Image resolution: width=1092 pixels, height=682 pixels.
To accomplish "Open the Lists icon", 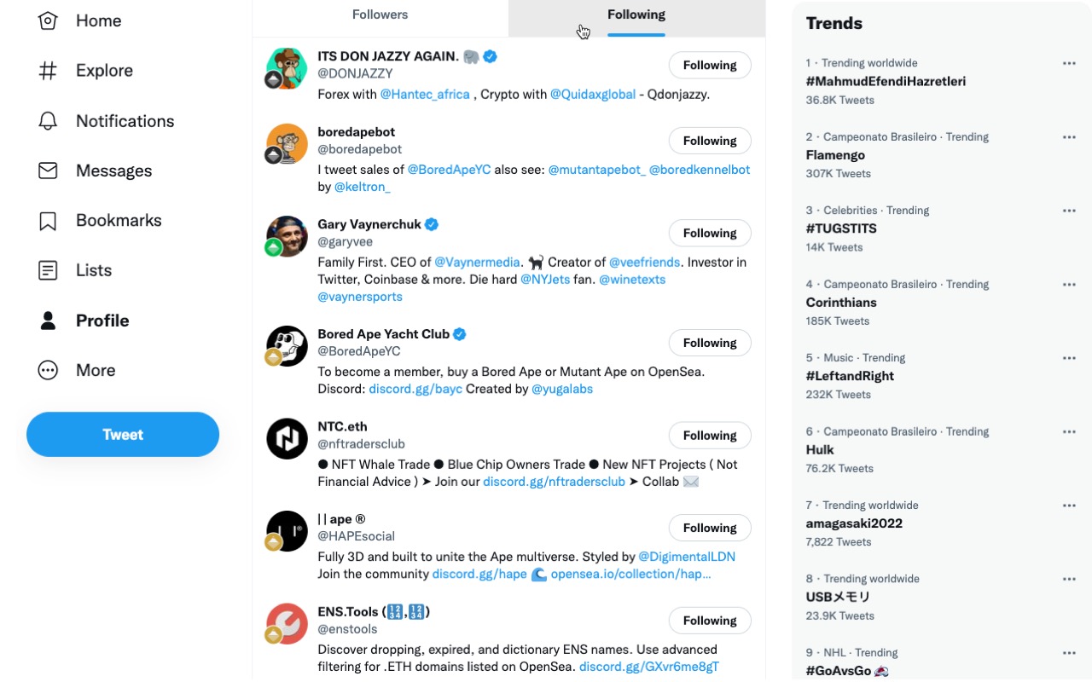I will [x=48, y=270].
